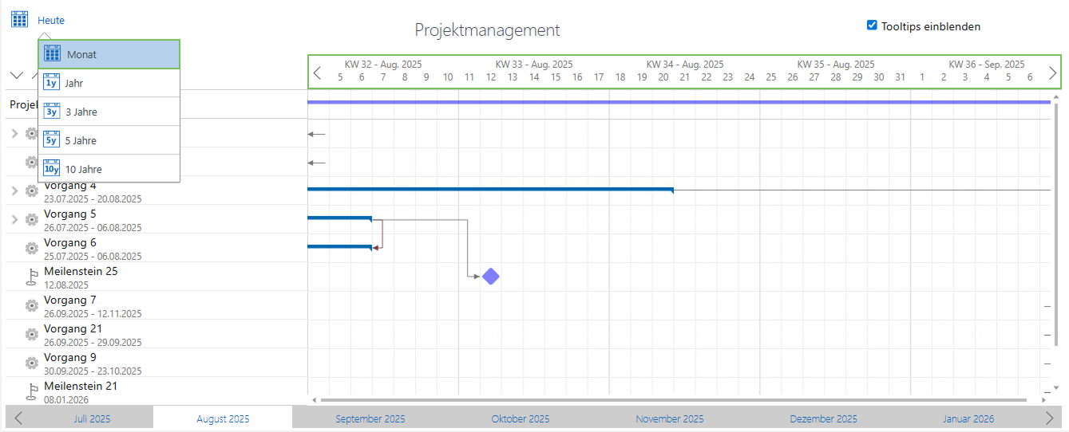Image resolution: width=1069 pixels, height=432 pixels.
Task: Select the Vorgang 5 row label
Action: [70, 214]
